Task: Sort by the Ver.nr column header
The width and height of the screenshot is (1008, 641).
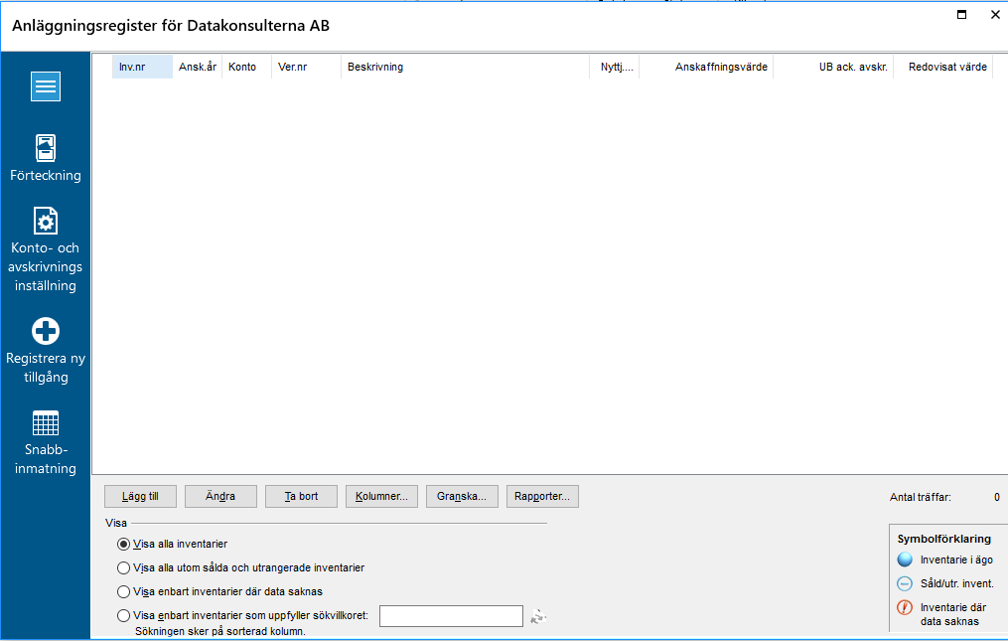Action: (306, 67)
